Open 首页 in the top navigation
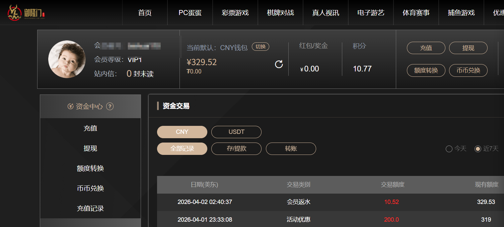Image resolution: width=504 pixels, height=227 pixels. pyautogui.click(x=145, y=13)
